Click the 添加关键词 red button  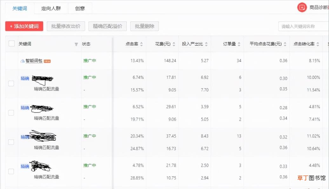click(x=24, y=26)
